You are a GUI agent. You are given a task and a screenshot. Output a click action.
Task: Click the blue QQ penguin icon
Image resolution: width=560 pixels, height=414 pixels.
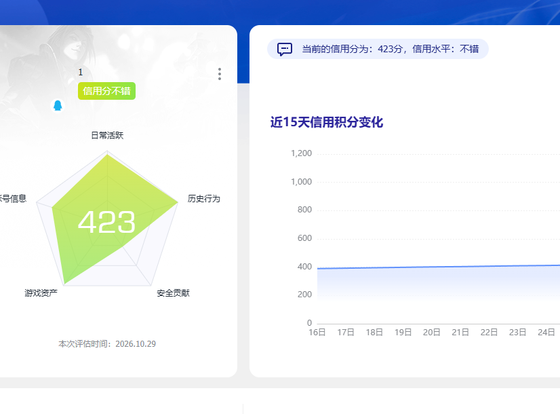(x=58, y=105)
